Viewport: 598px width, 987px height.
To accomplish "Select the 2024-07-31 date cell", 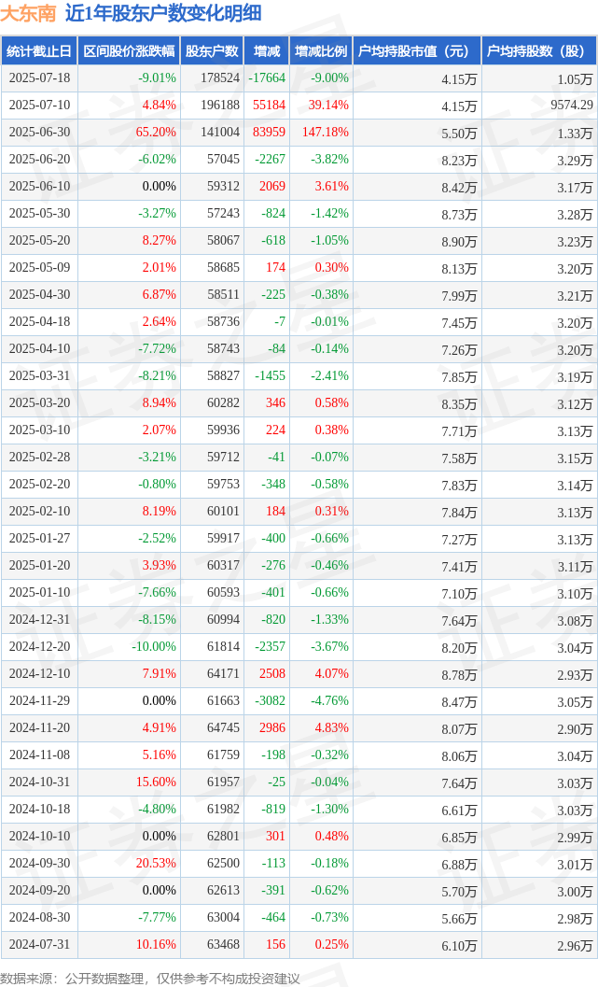I will 39,944.
